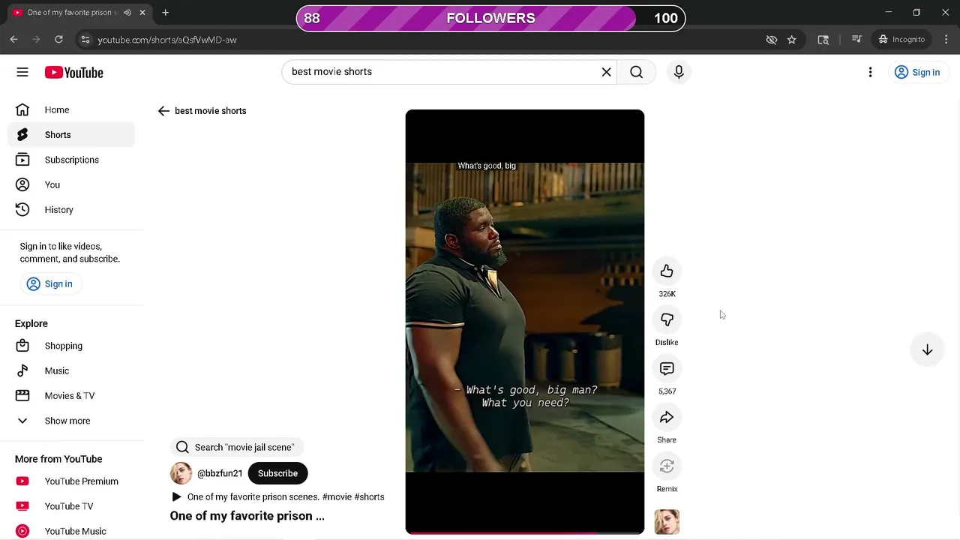Reload the page in Chrome
The image size is (960, 540).
tap(58, 39)
